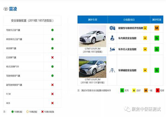Click the green G badge for 车内乘员安全指数
Screen dimensions: 166x117
(x=157, y=38)
